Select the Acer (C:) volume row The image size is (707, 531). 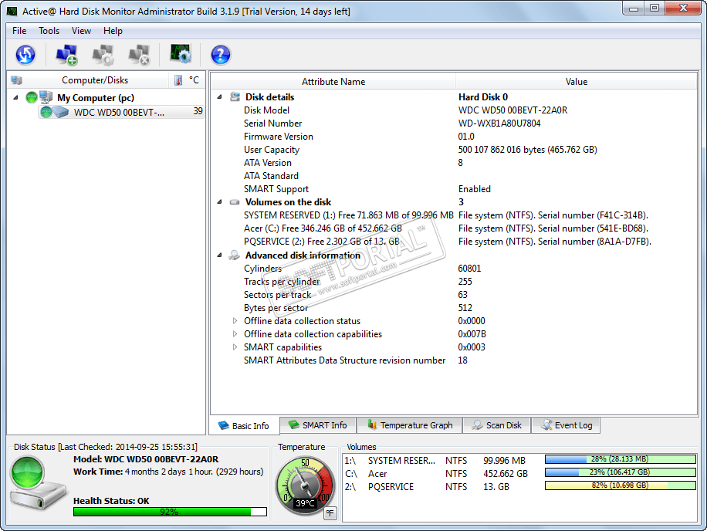tap(454, 228)
